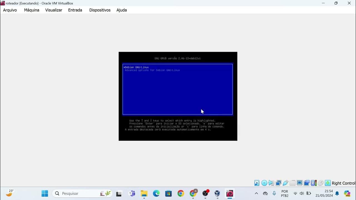Open audio settings from status bar
This screenshot has height=200, width=356.
[x=271, y=183]
